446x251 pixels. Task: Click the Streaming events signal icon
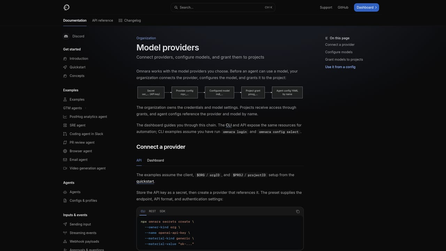click(65, 233)
